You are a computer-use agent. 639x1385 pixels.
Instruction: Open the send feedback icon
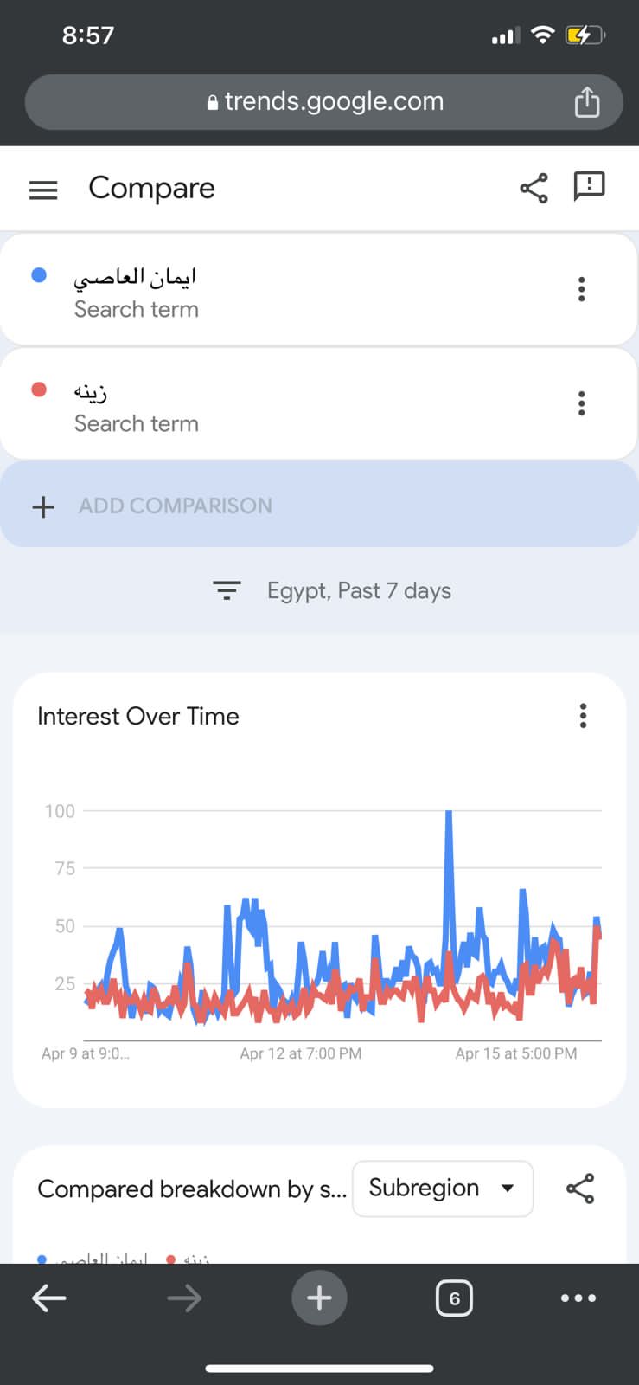589,186
